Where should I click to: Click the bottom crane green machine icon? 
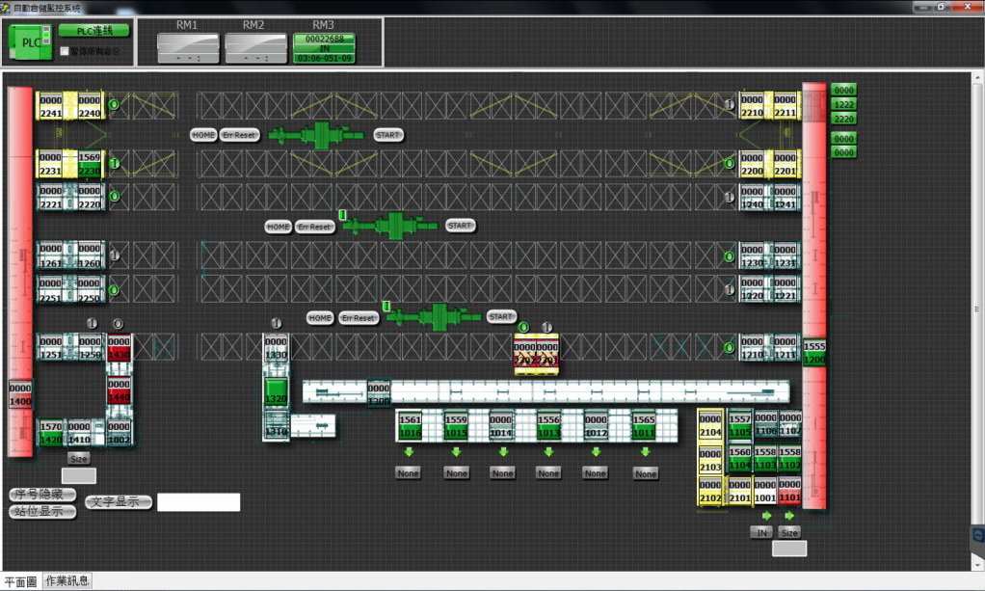point(435,316)
